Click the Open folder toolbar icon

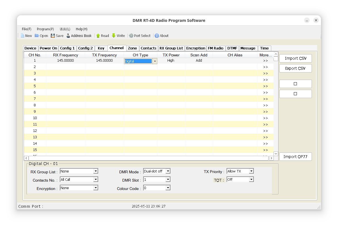tap(37, 36)
